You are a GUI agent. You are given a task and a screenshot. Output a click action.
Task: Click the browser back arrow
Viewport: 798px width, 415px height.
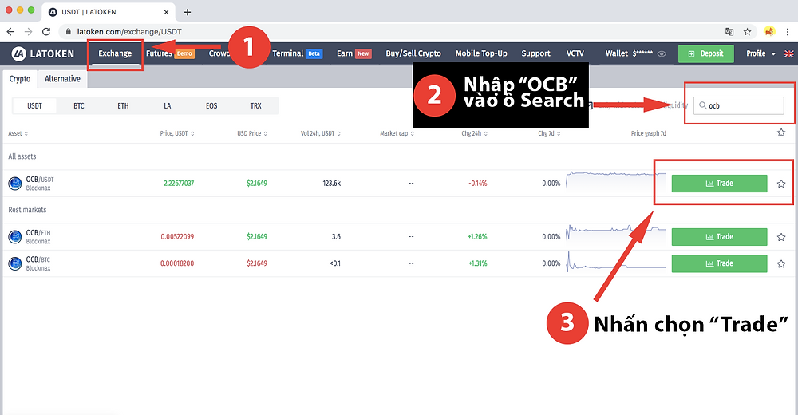click(x=10, y=32)
